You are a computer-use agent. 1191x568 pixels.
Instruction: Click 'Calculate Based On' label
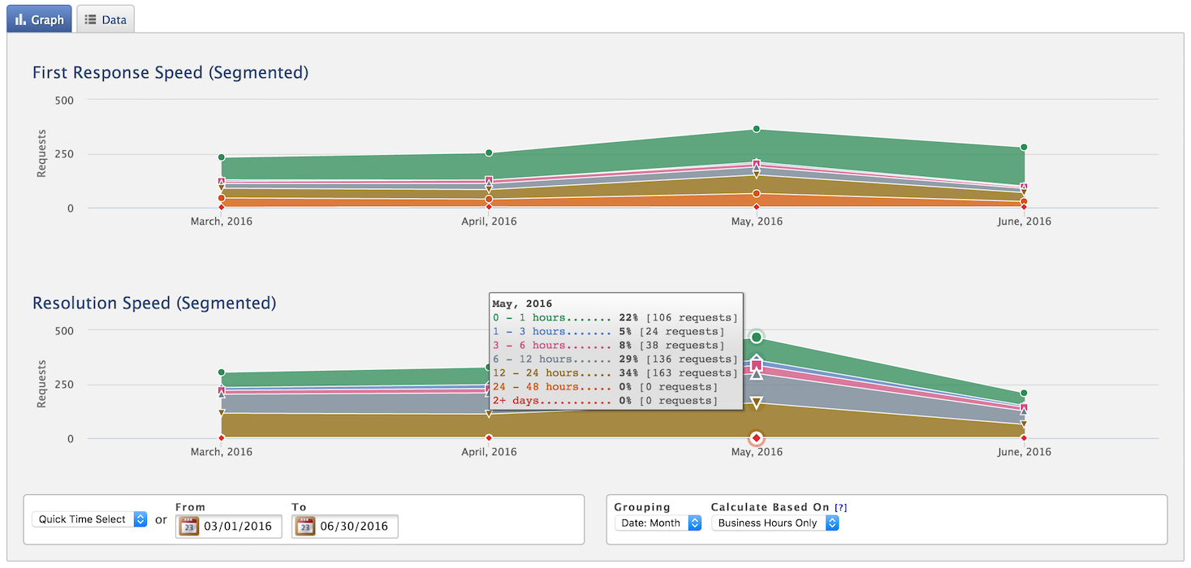[770, 507]
